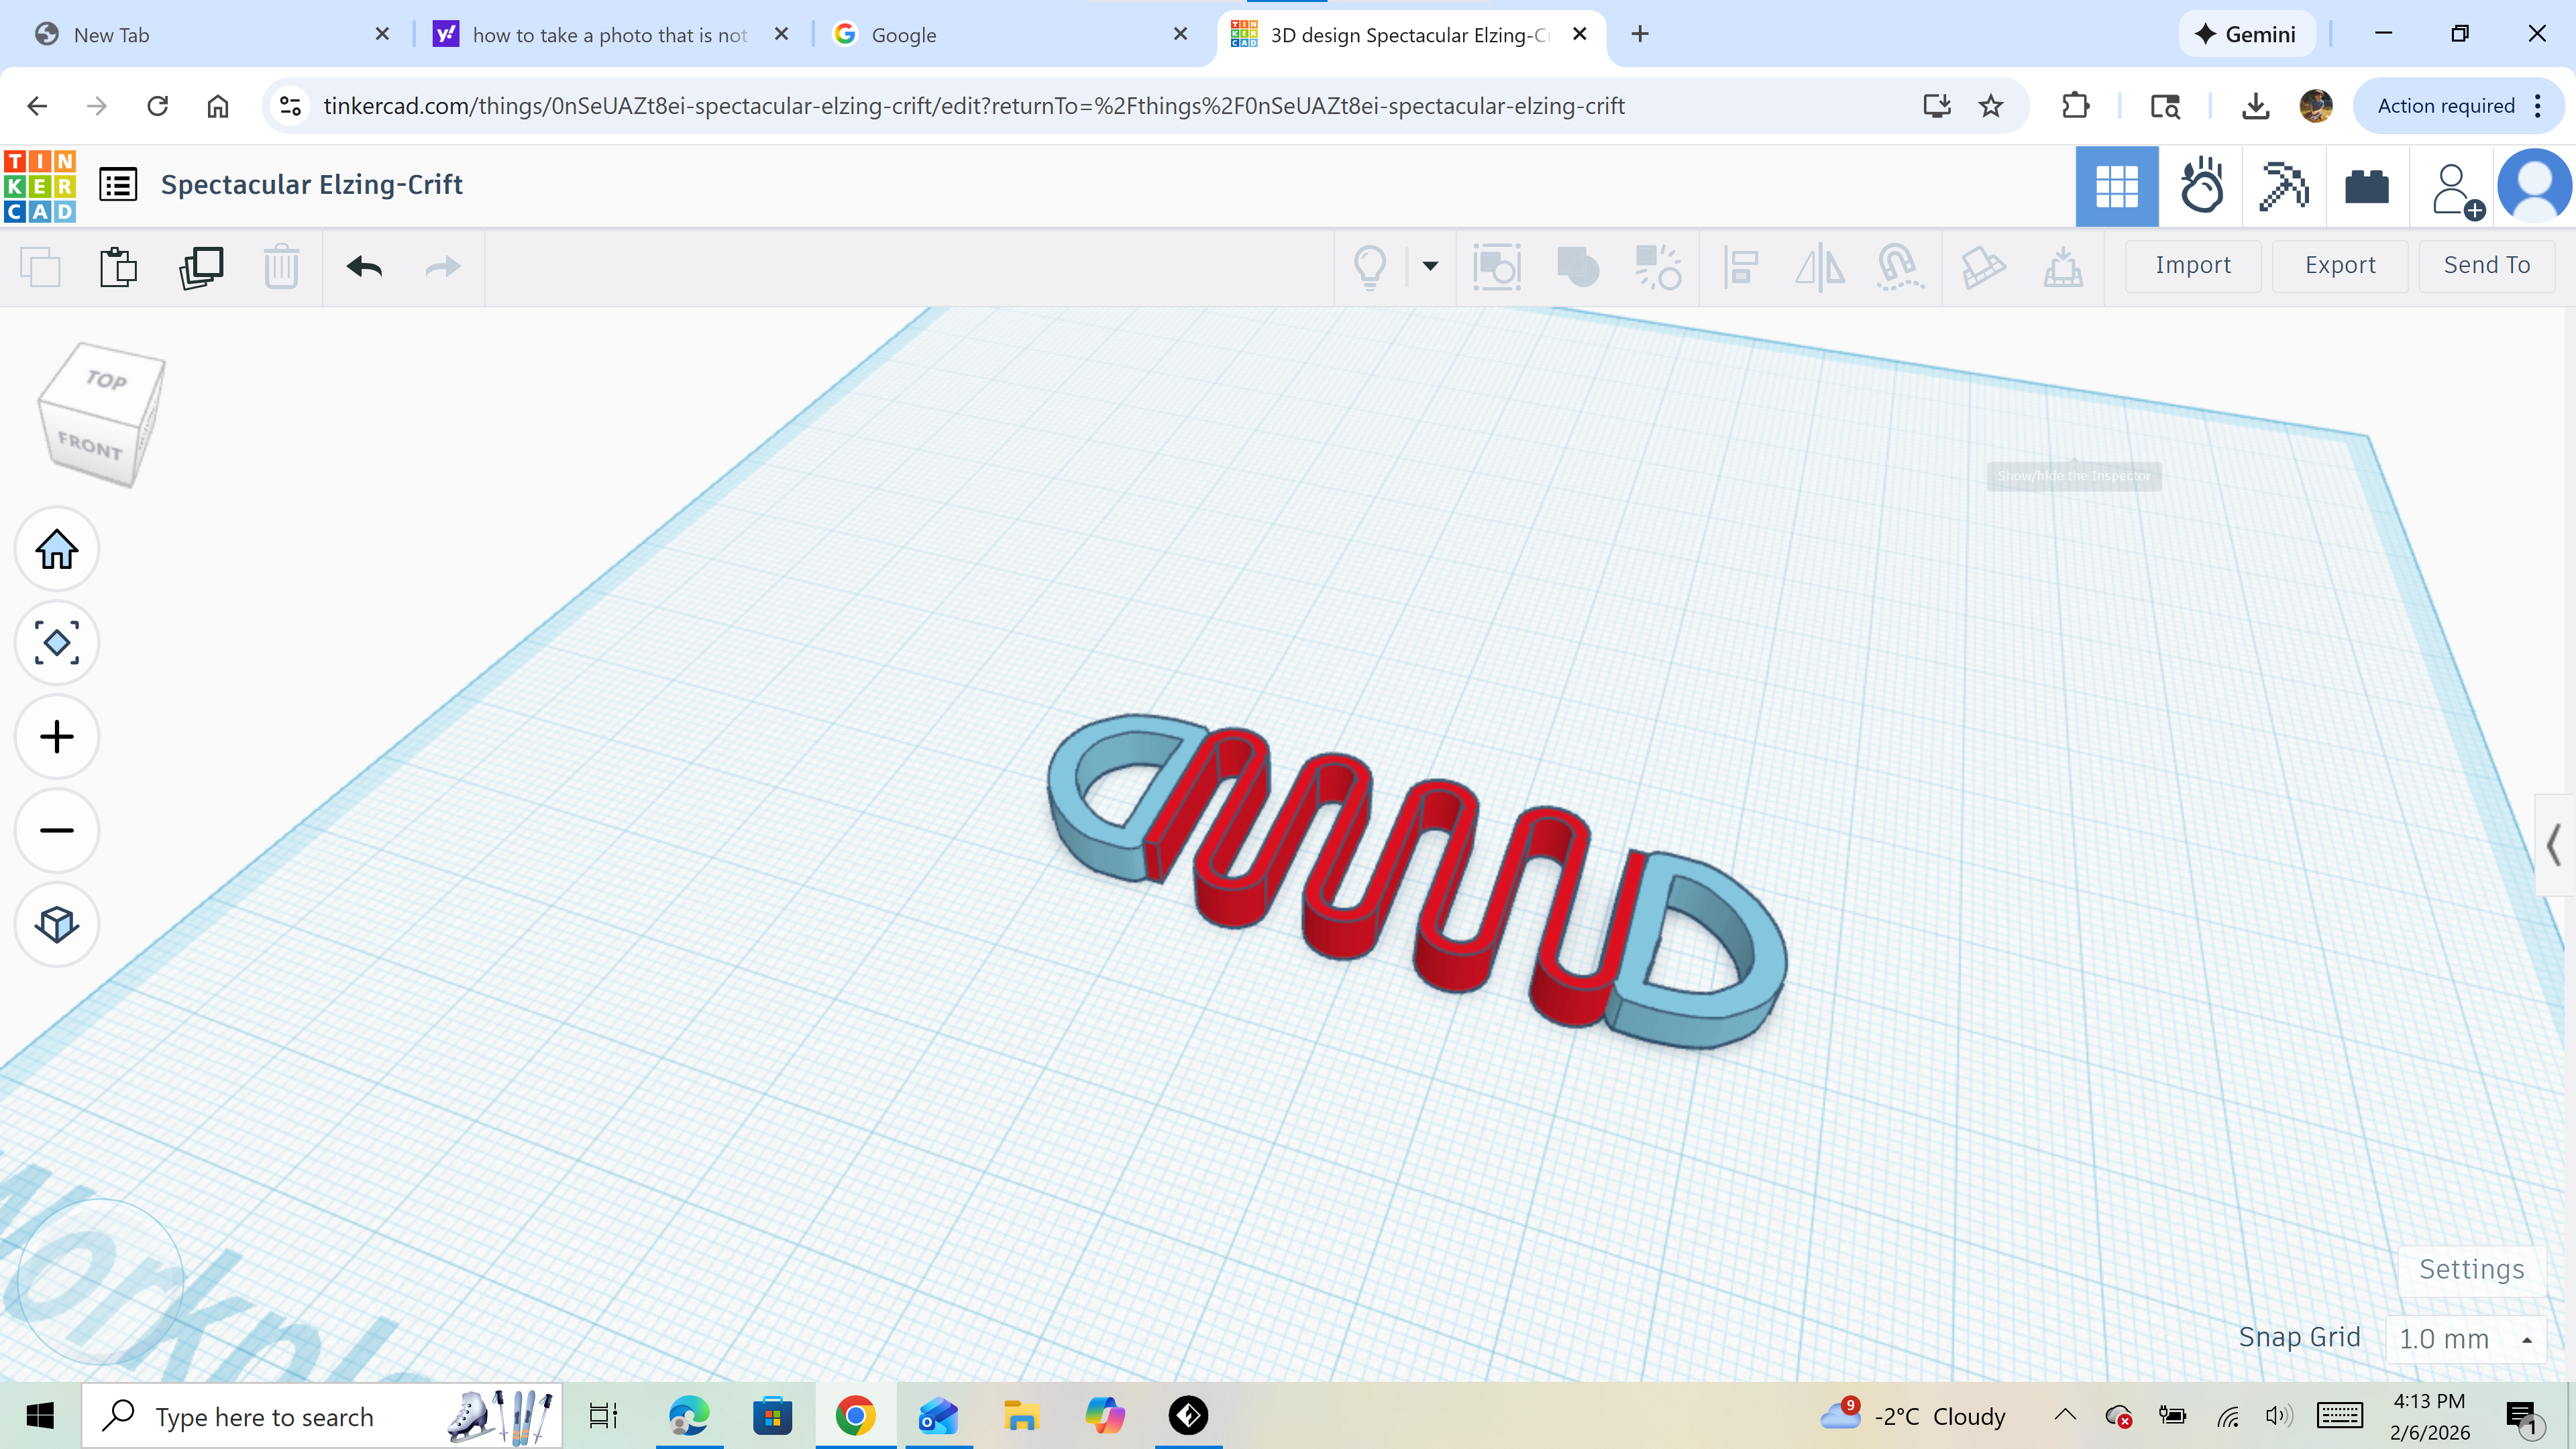
Task: Click the Fit all in view icon
Action: coord(57,643)
